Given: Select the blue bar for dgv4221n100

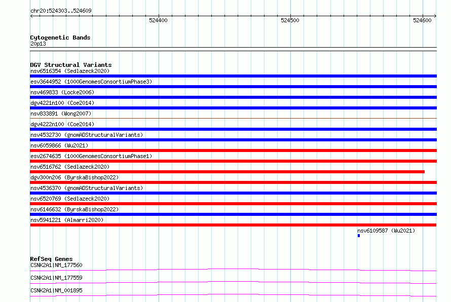Looking at the screenshot, I should click(x=233, y=108).
